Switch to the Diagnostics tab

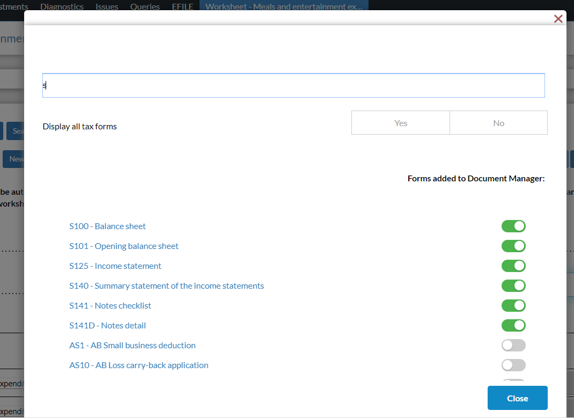pos(62,7)
